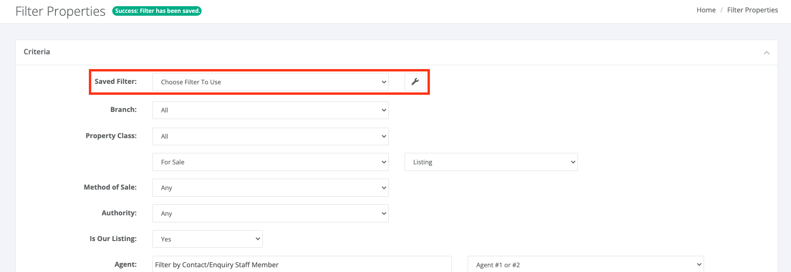Click the Agent filter input field
Screen dimensions: 791x272
point(302,264)
